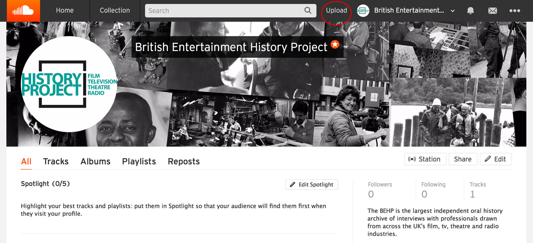The image size is (533, 243).
Task: Expand the British Entertainment account dropdown
Action: tap(453, 11)
